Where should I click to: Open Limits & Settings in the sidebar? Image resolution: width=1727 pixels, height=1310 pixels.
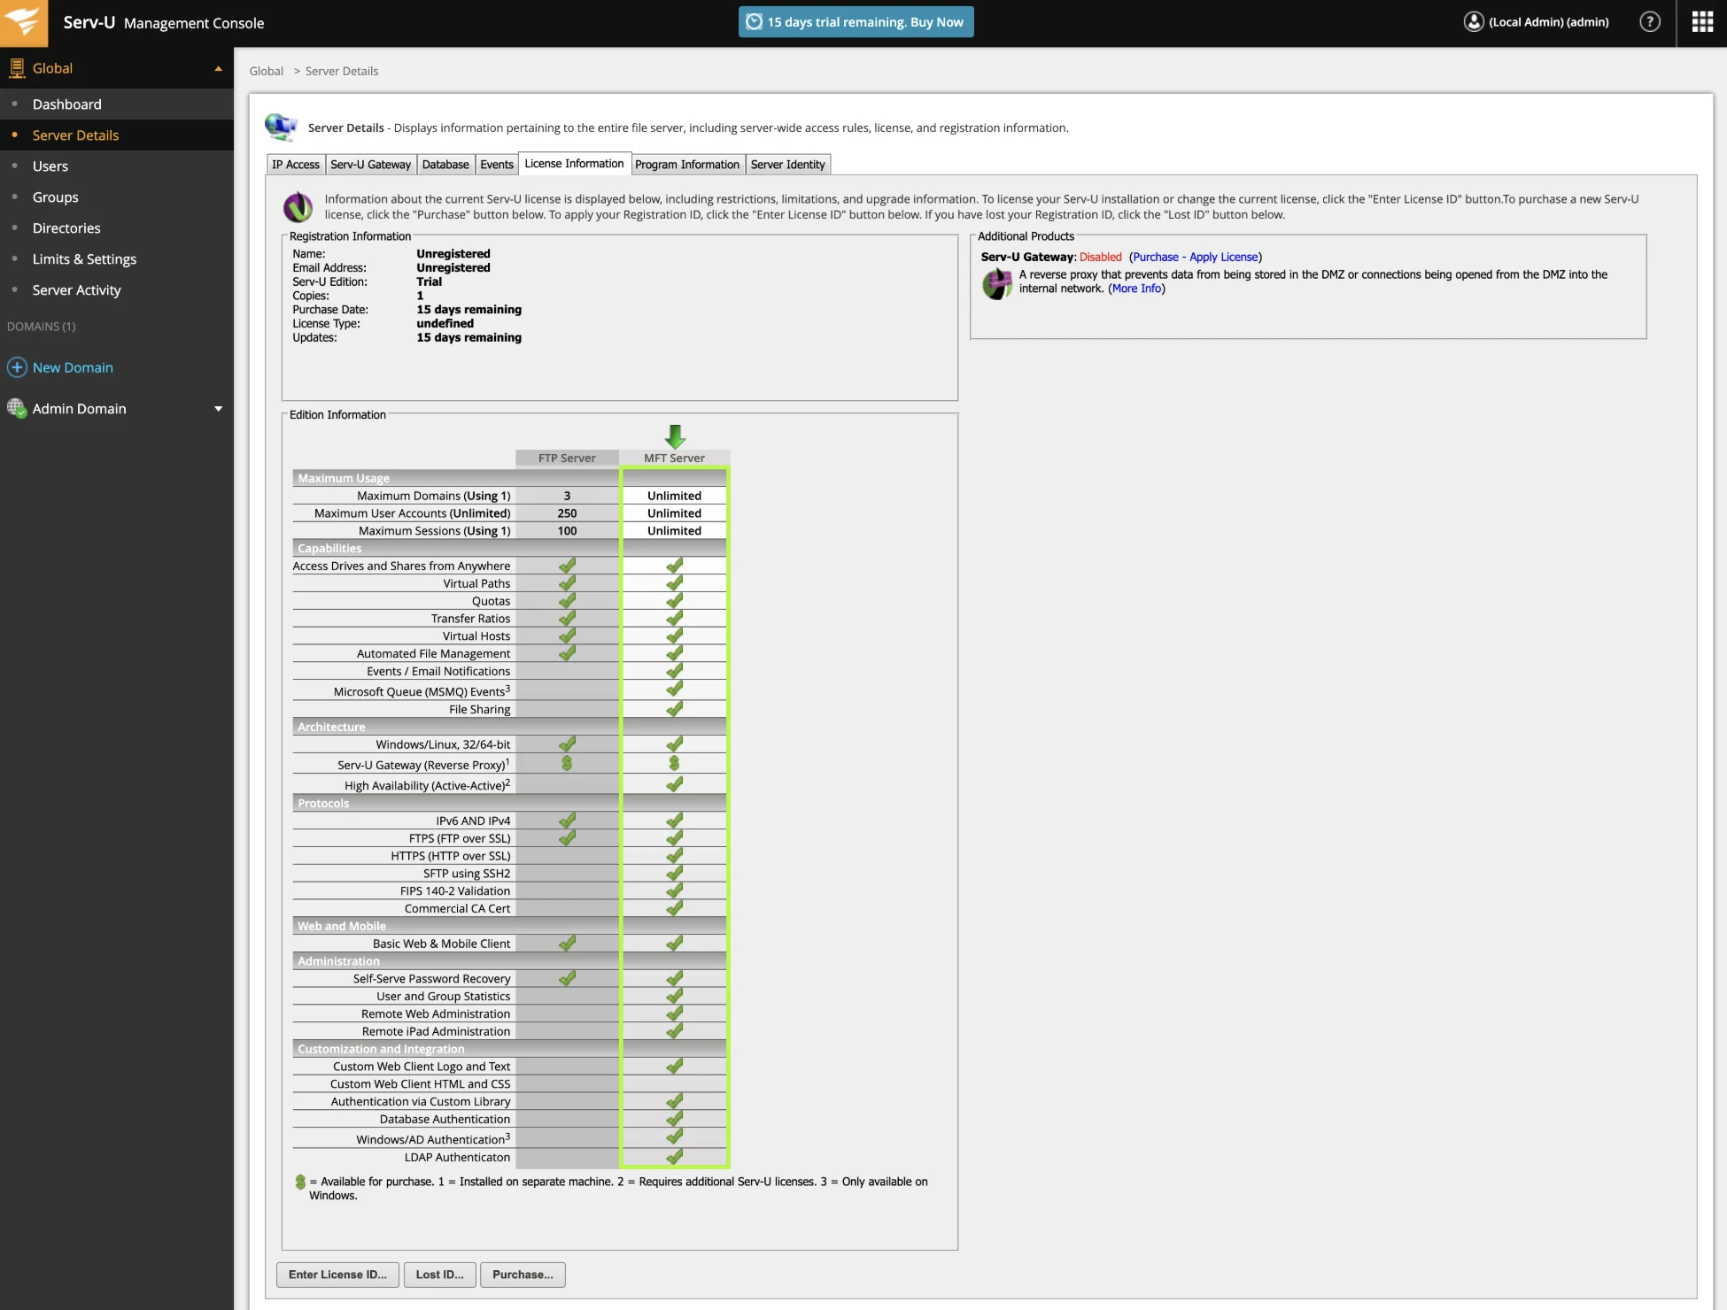(x=117, y=258)
